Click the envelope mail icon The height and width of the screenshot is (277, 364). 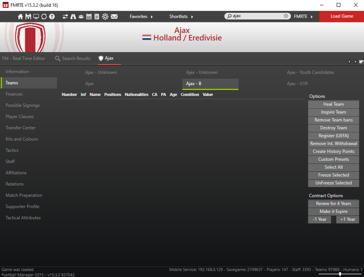tap(114, 16)
